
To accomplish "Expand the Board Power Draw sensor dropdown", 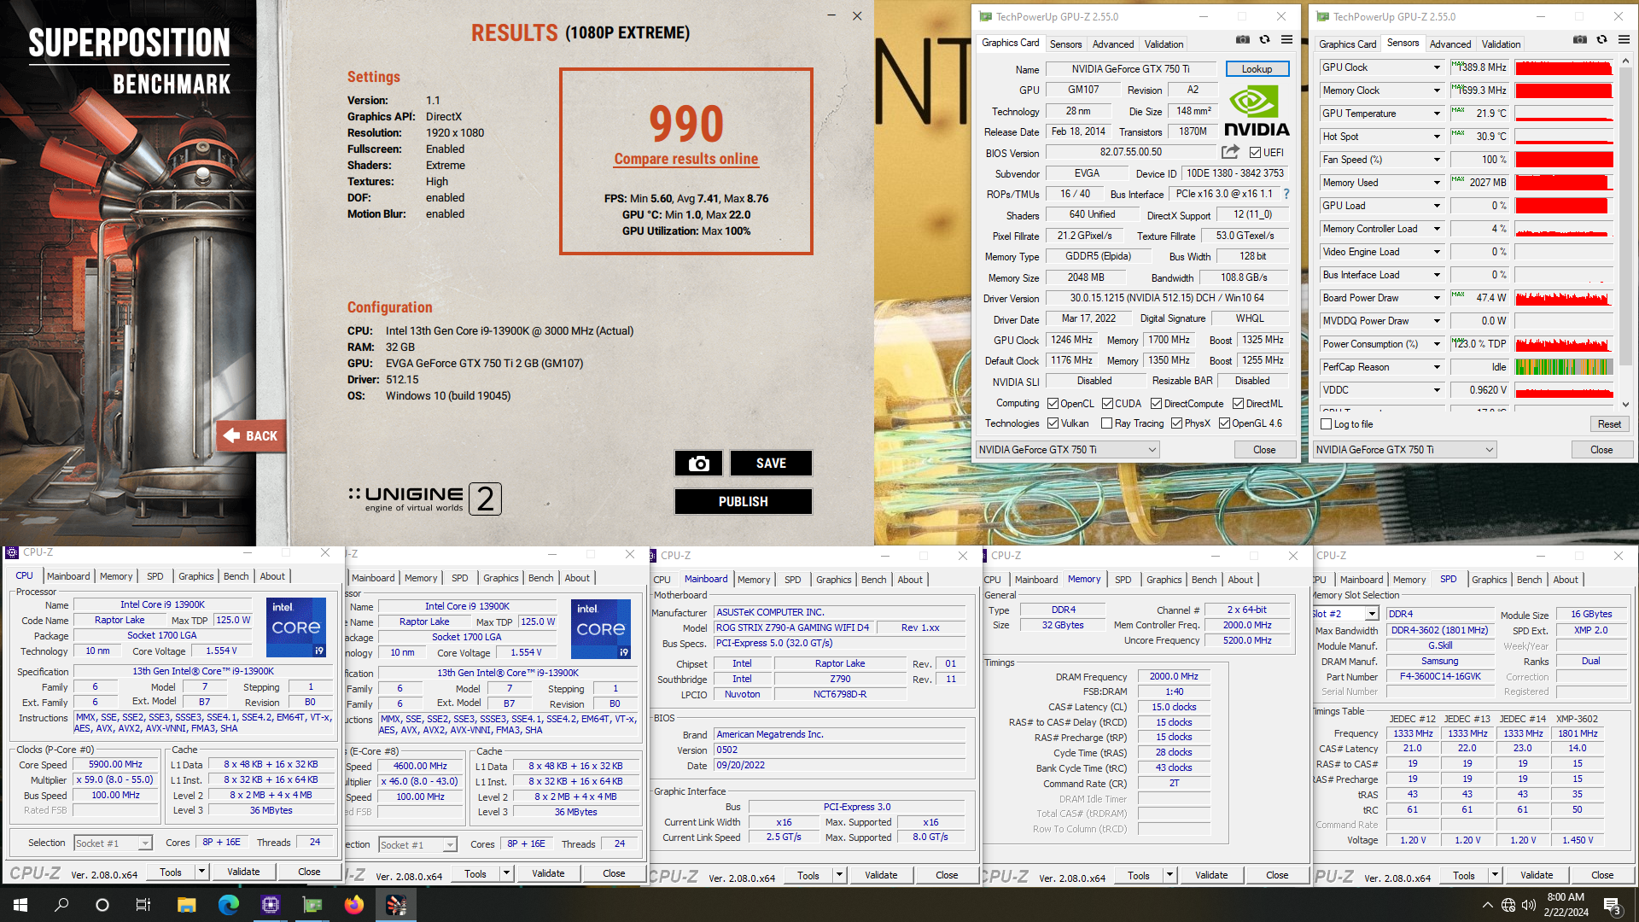I will tap(1437, 298).
